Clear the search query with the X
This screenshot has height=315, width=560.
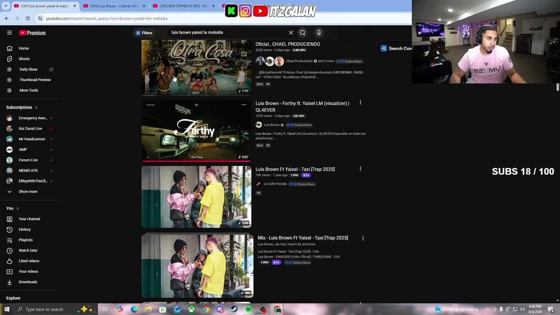[291, 32]
